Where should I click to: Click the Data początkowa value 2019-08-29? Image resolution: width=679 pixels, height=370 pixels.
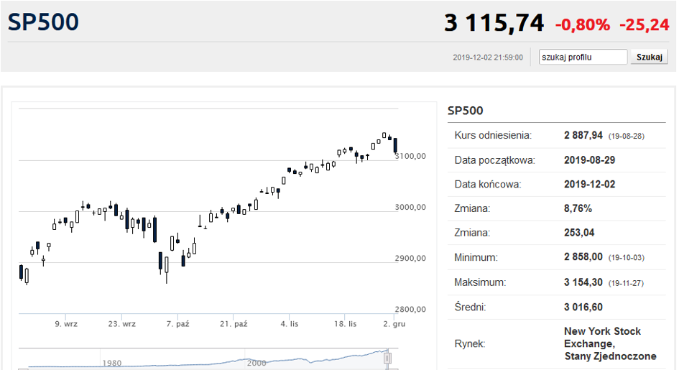tap(589, 159)
